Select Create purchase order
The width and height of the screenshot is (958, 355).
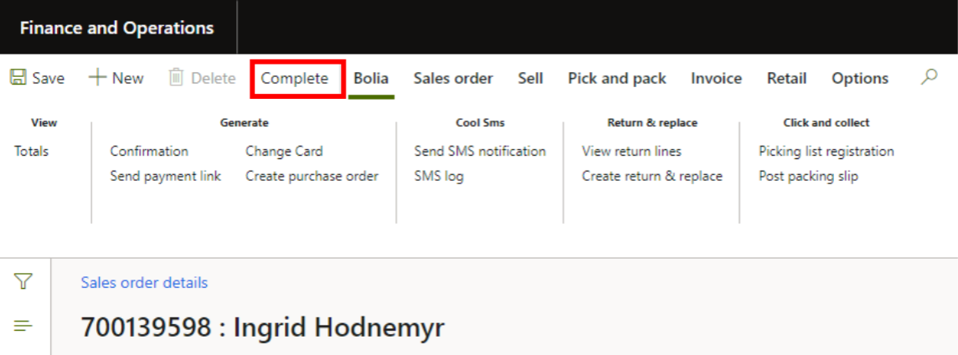[312, 177]
